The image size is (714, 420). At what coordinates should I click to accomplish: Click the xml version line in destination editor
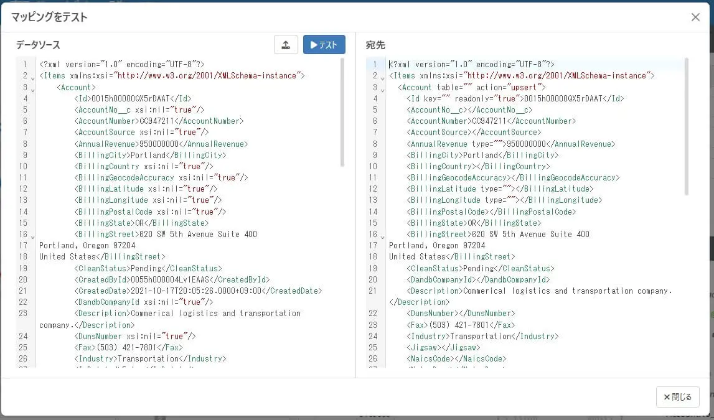point(471,65)
